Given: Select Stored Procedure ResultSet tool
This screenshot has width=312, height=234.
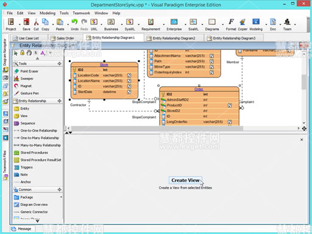Looking at the screenshot, I should coord(38,160).
